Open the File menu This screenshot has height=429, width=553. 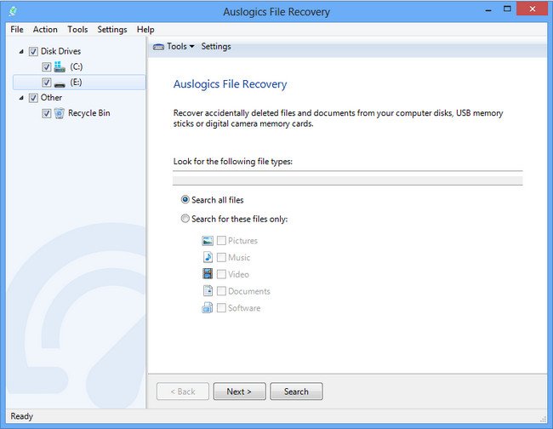point(17,29)
